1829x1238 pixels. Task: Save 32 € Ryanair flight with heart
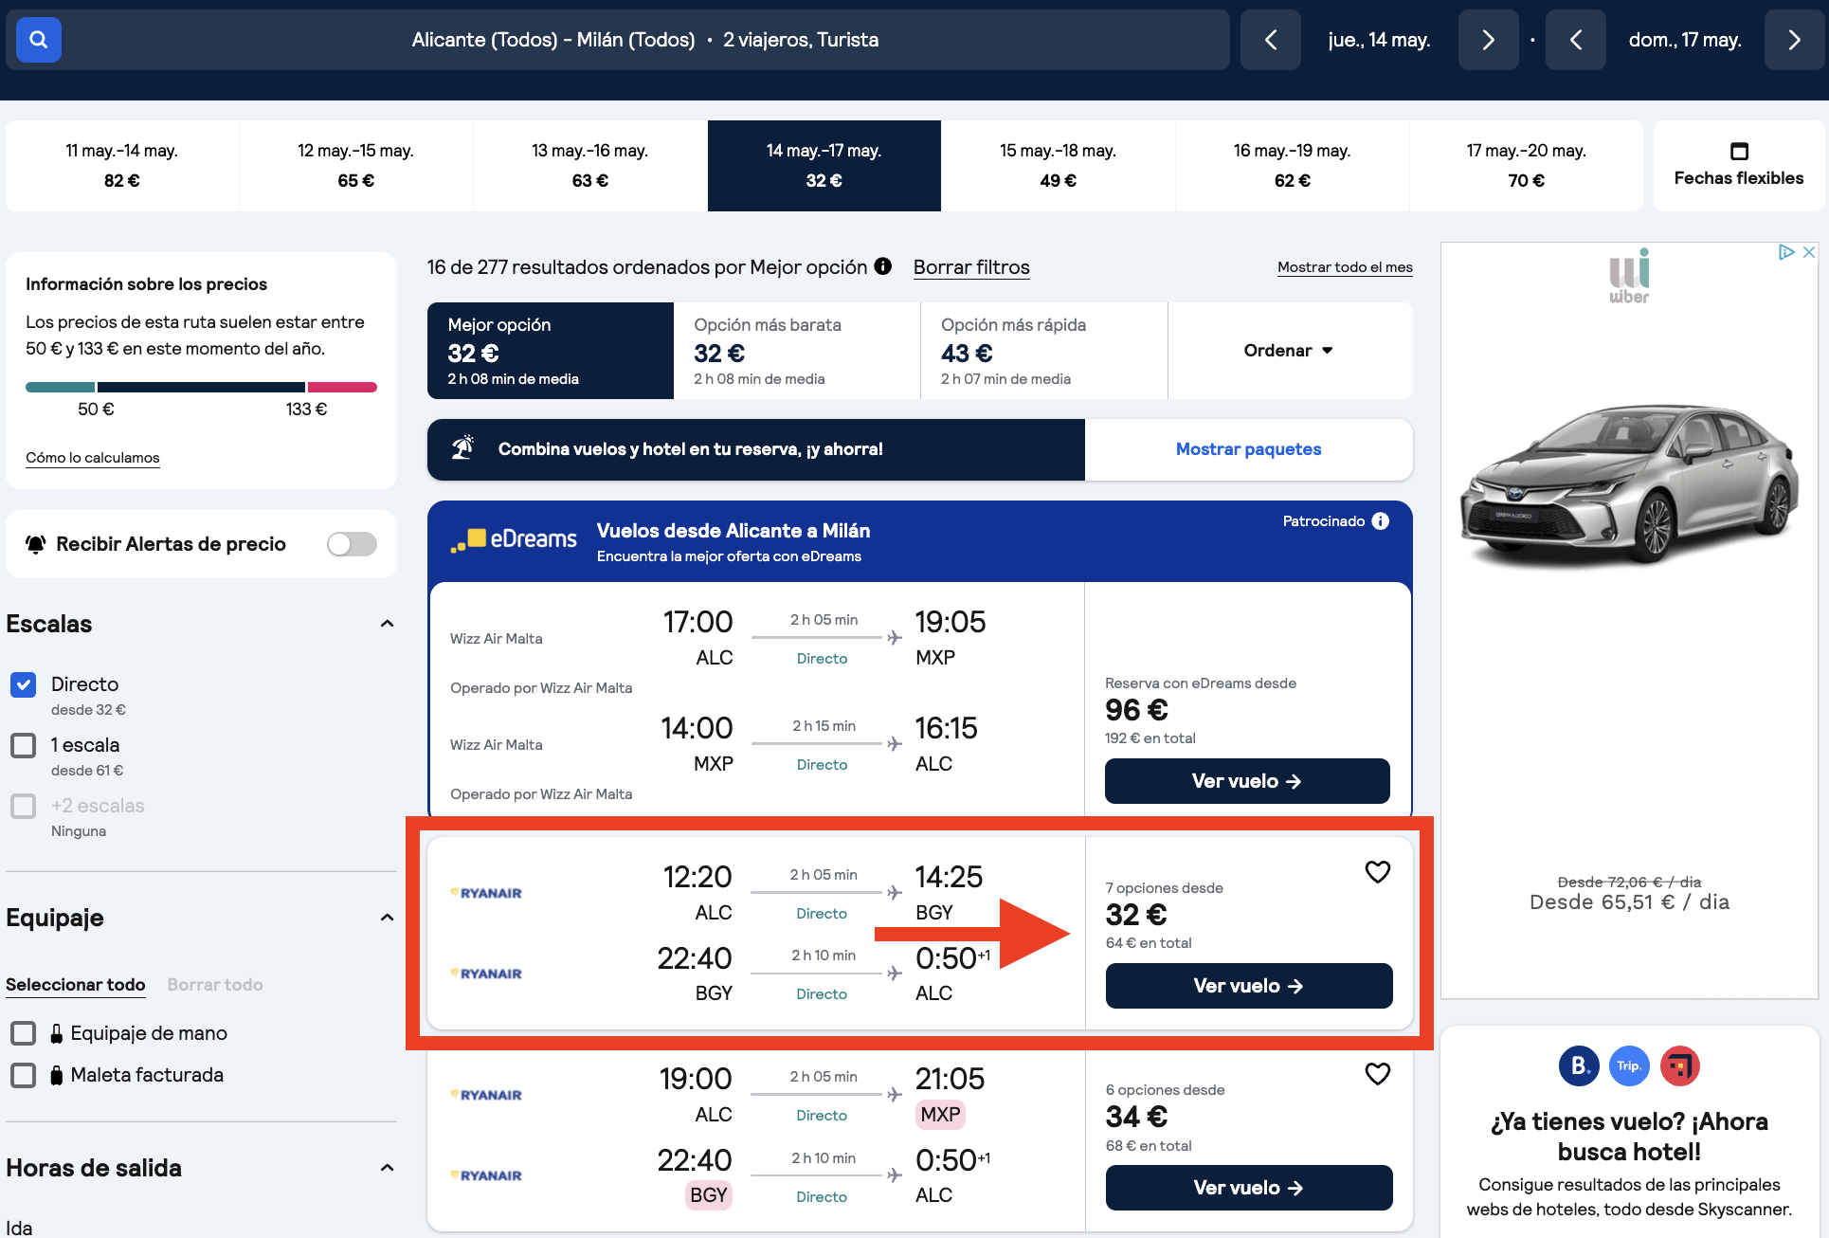(x=1378, y=871)
